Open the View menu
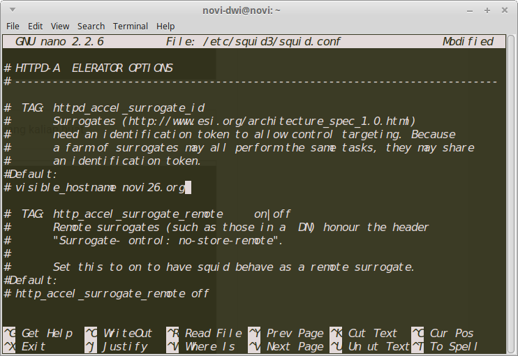Viewport: 518px width, 356px height. point(60,26)
